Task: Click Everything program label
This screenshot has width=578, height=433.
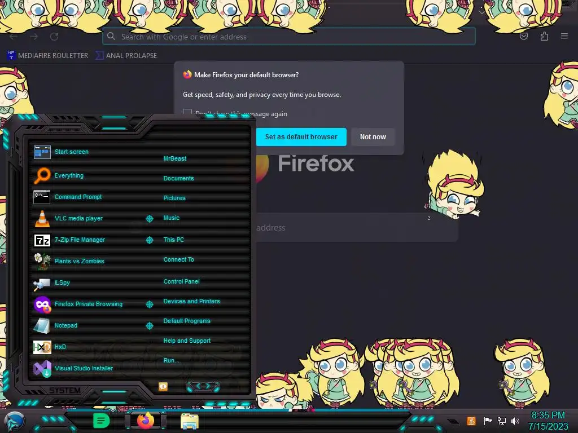Action: point(69,176)
